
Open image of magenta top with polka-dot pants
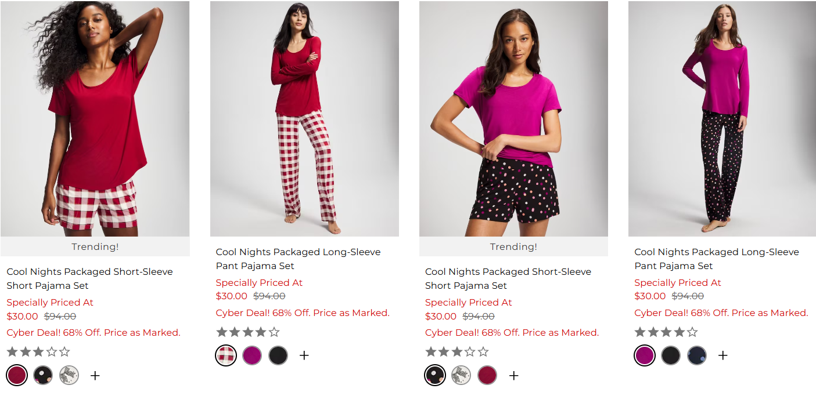tap(722, 119)
